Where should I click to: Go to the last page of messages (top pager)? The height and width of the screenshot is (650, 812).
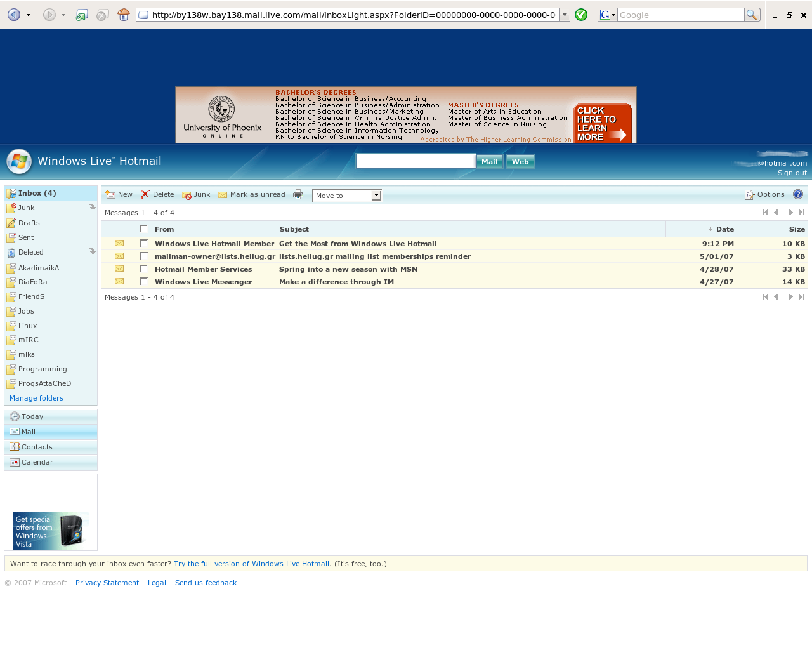point(801,213)
